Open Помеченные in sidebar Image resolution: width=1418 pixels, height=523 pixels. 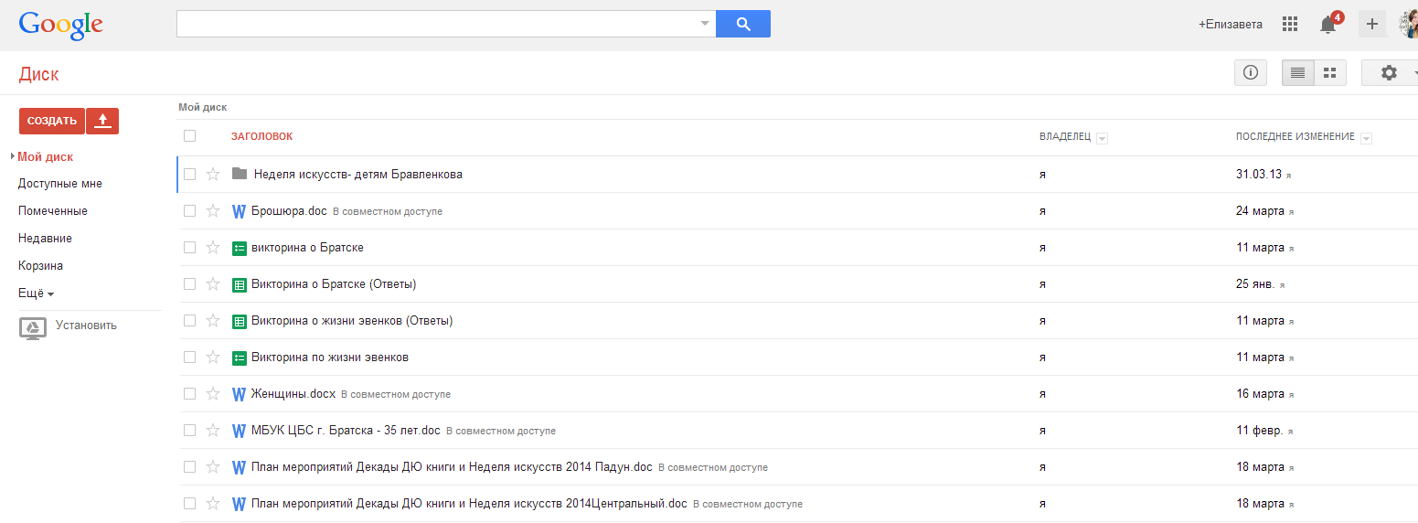[x=53, y=211]
